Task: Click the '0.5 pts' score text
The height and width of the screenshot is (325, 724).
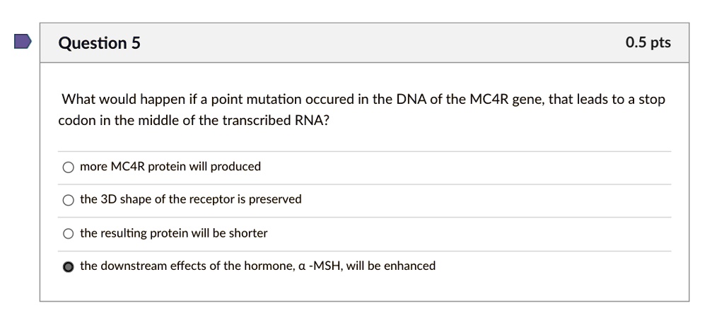Action: pos(648,42)
